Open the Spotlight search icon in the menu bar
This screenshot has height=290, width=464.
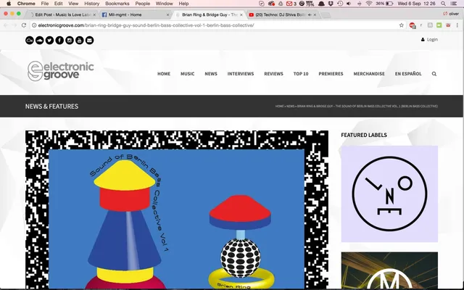pos(443,4)
